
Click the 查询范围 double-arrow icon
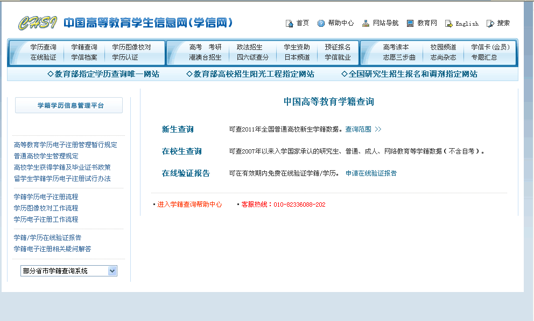378,129
